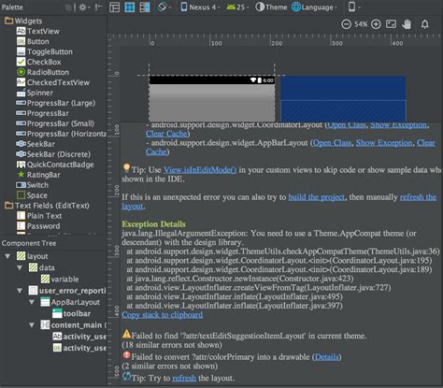Select Plain Text field in Palette
Viewport: 443px width, 388px height.
(x=39, y=216)
